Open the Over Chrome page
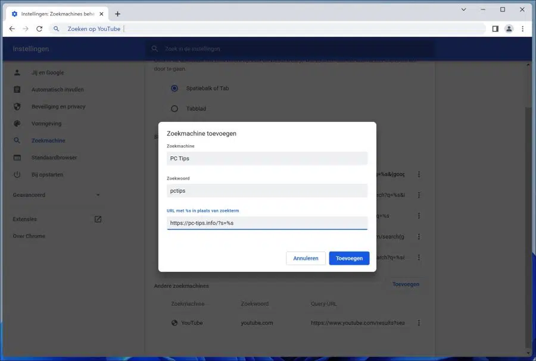This screenshot has height=361, width=536. tap(29, 236)
